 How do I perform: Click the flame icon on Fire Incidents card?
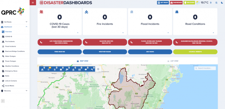click(86, 12)
